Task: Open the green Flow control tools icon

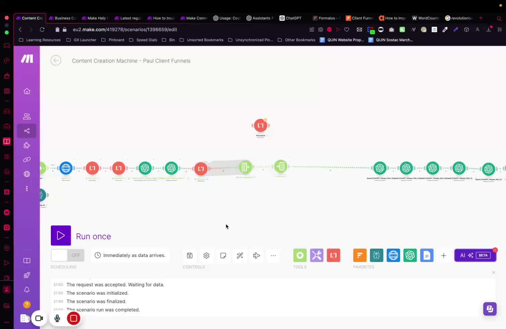Action: point(300,255)
